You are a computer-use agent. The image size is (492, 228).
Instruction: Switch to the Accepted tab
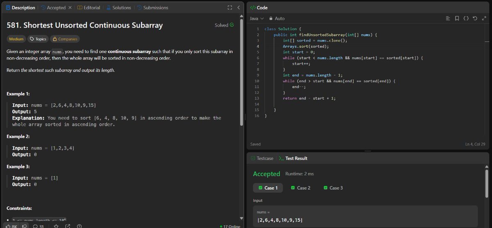tap(53, 7)
